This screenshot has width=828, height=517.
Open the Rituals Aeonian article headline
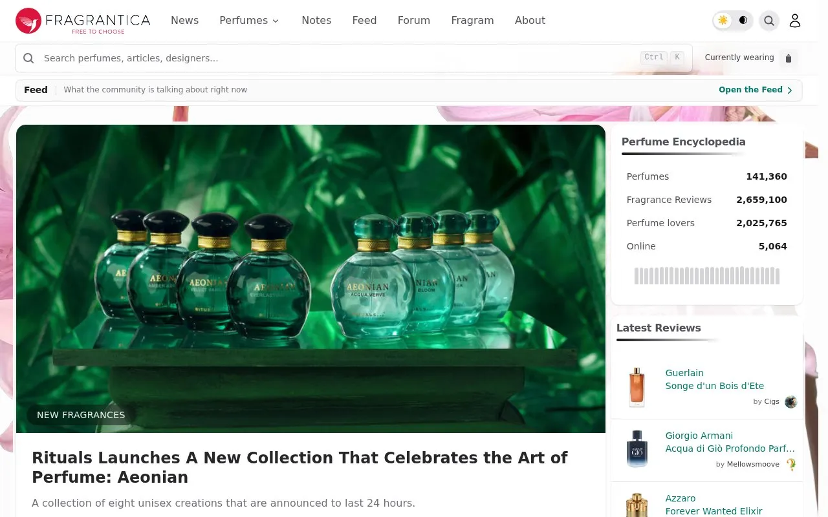coord(300,467)
